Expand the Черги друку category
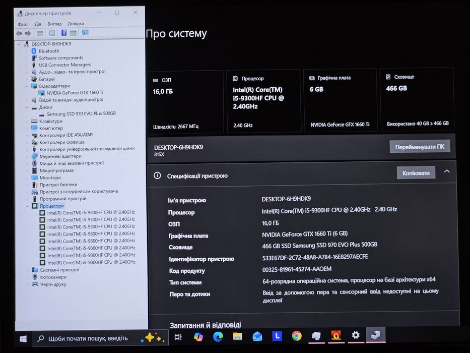 click(28, 284)
